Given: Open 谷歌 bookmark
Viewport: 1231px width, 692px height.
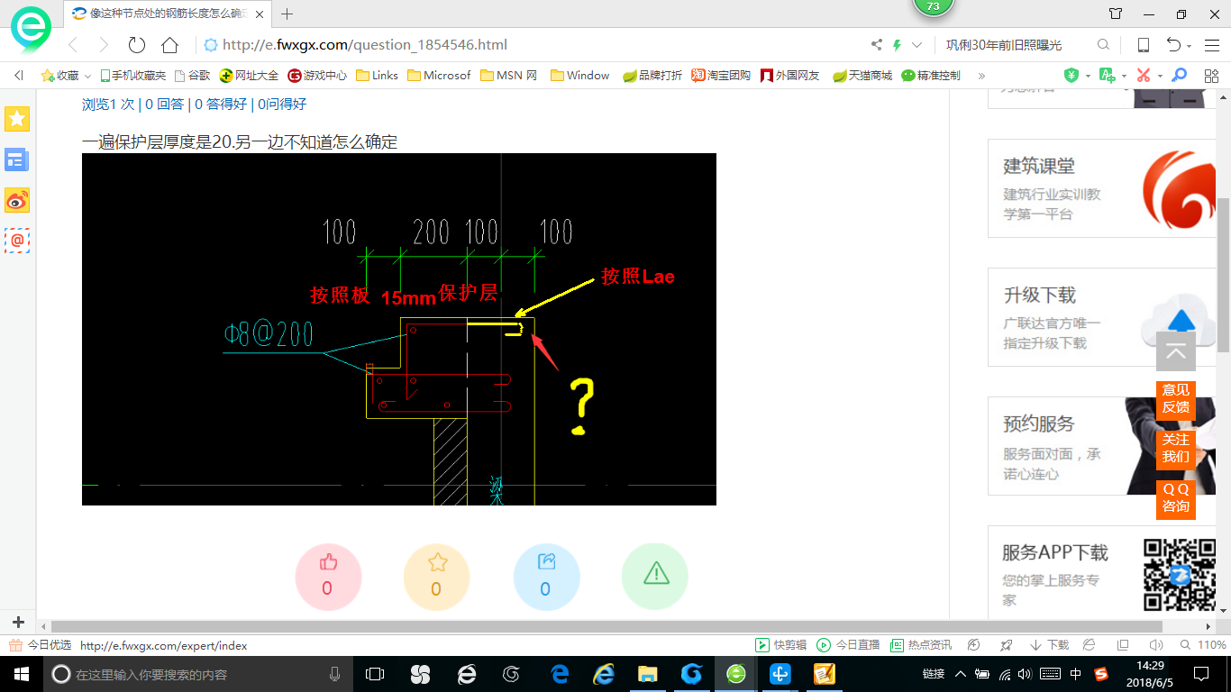Looking at the screenshot, I should (x=192, y=76).
